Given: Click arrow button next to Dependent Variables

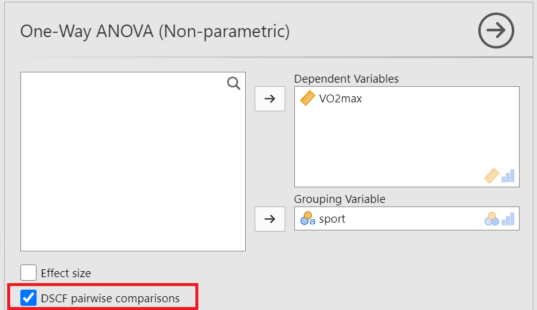Looking at the screenshot, I should 270,99.
